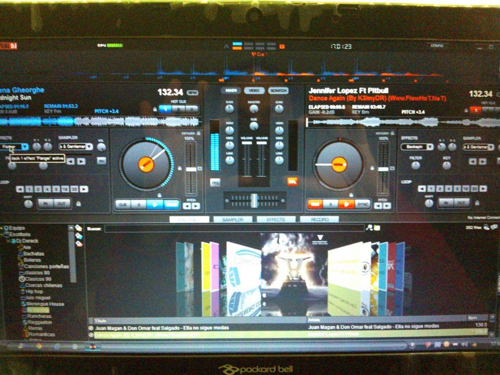The image size is (500, 375).
Task: Nudge right deck pitch down arrow
Action: [x=378, y=206]
